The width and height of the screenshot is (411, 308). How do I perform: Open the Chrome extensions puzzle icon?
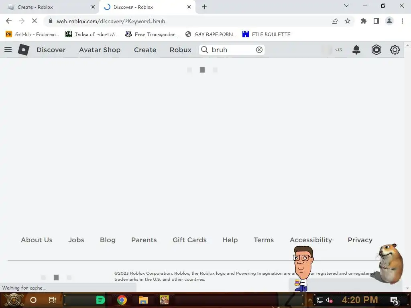pyautogui.click(x=363, y=21)
